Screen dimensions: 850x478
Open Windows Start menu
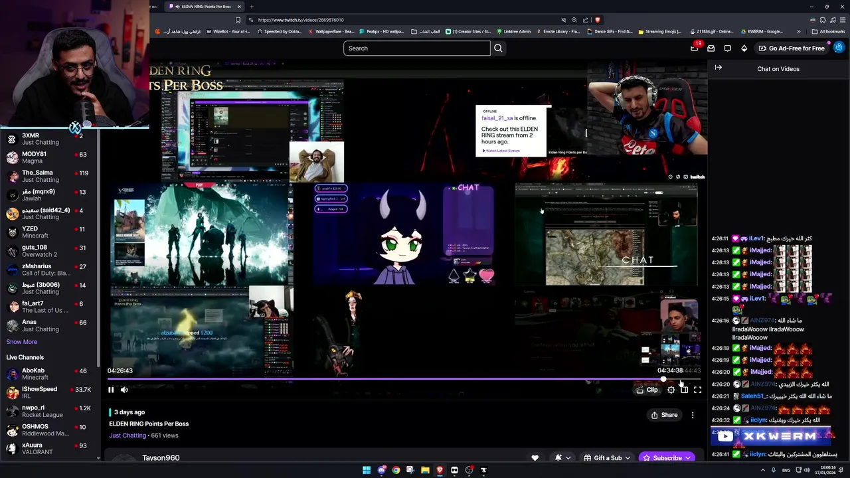367,470
